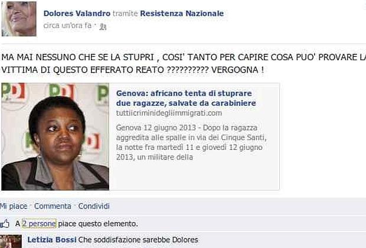Click the 'piace questo elemento' likes summary text

(x=98, y=224)
